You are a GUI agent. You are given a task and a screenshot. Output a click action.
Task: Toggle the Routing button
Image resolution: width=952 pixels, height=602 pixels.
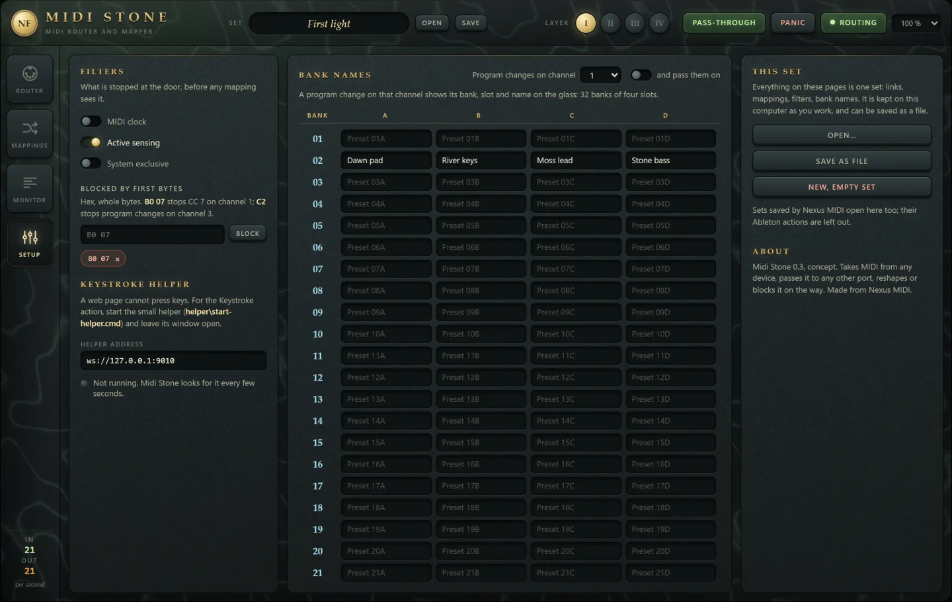click(x=853, y=22)
